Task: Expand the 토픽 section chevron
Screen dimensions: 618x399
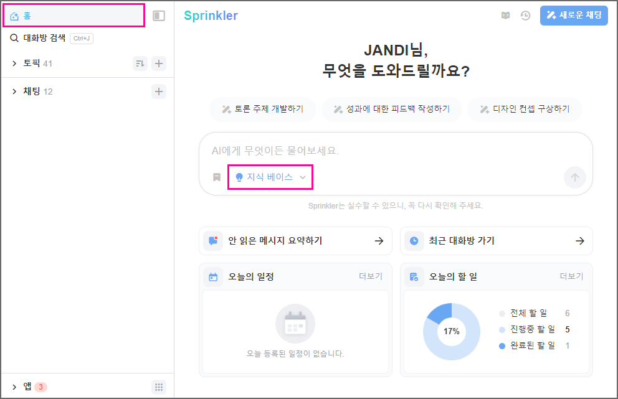Action: (15, 63)
